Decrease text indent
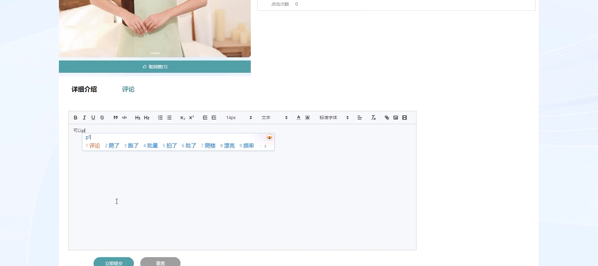The width and height of the screenshot is (598, 266). (x=205, y=117)
